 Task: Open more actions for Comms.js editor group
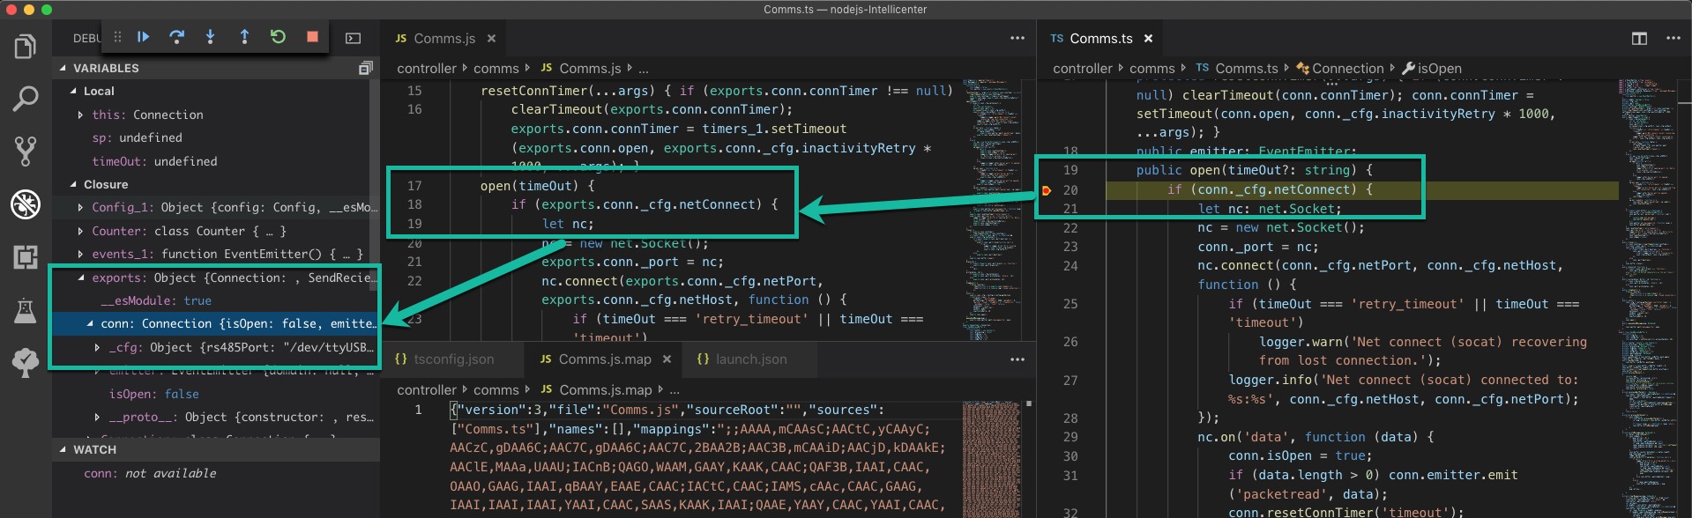point(1017,38)
